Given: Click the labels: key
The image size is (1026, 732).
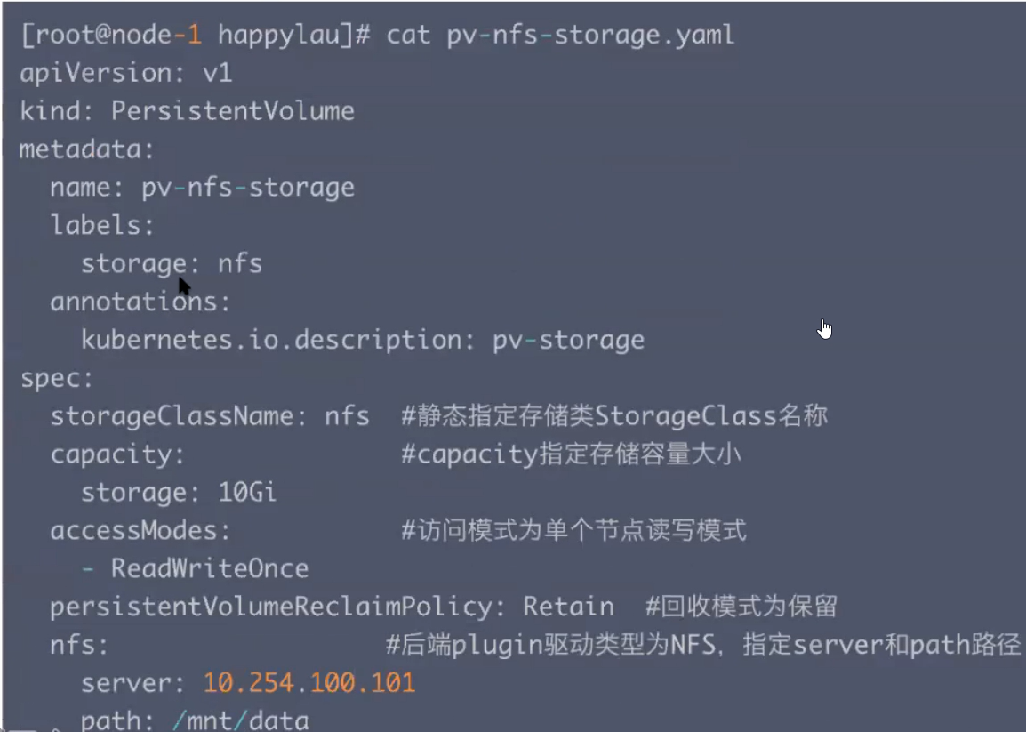Looking at the screenshot, I should pyautogui.click(x=103, y=226).
